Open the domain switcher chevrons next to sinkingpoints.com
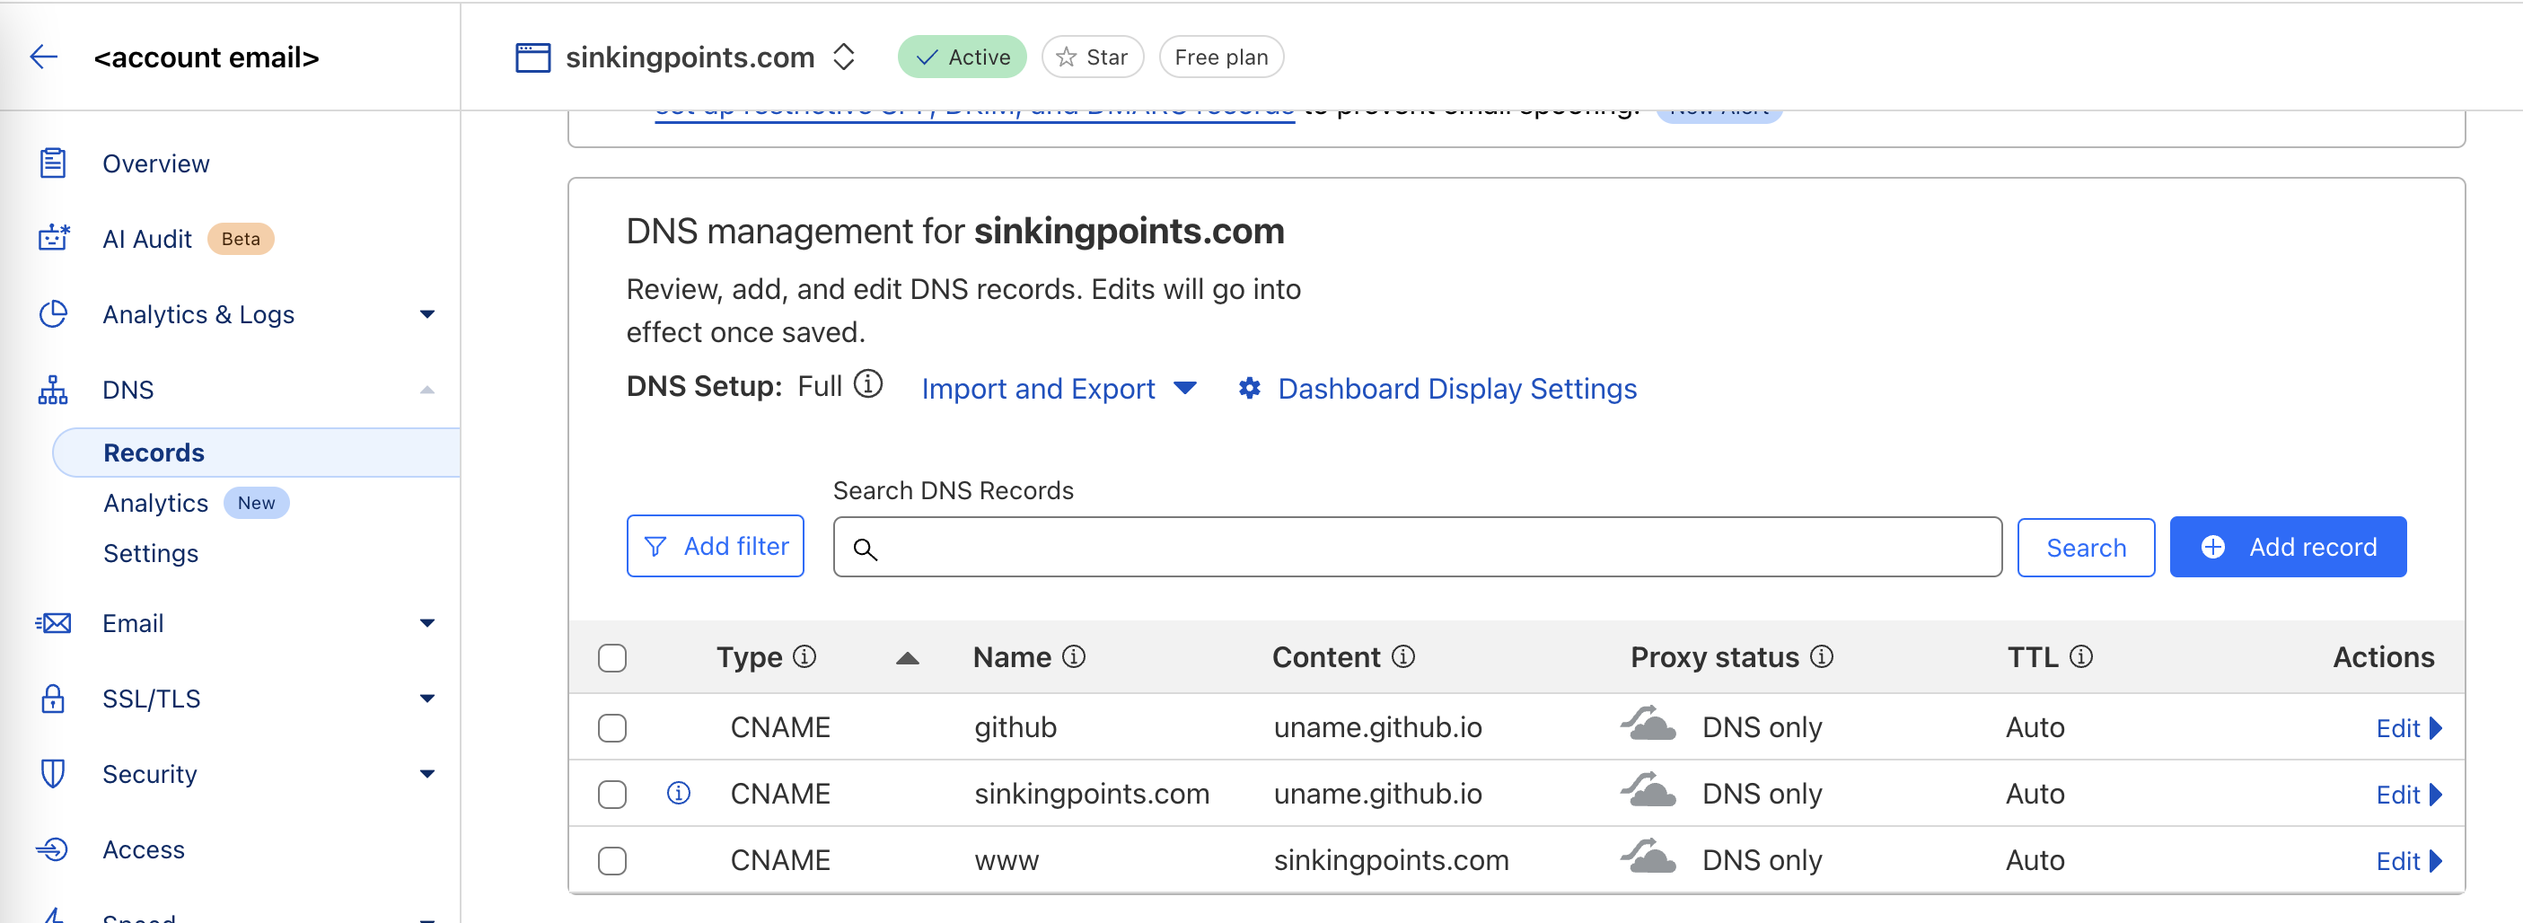 click(844, 57)
